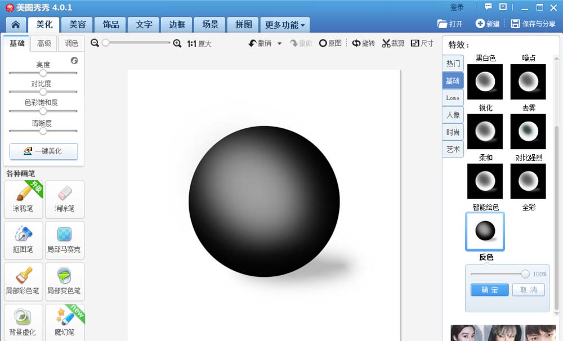Click 保存与分享 save and share
This screenshot has height=341, width=563.
coord(533,24)
